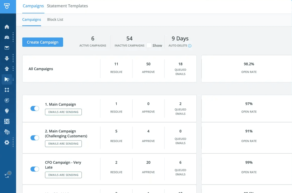Screen dimensions: 292x193
Task: Expand the dots menu beside settings gear
Action: point(13,142)
